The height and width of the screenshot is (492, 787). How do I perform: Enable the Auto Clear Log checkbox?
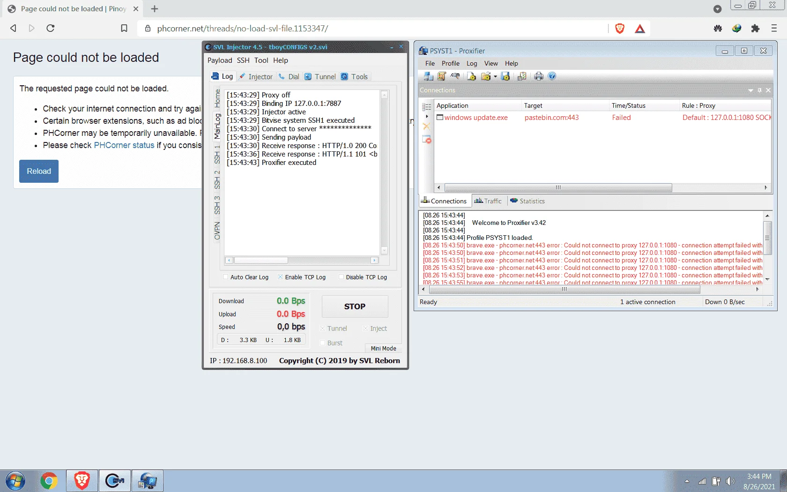coord(226,277)
